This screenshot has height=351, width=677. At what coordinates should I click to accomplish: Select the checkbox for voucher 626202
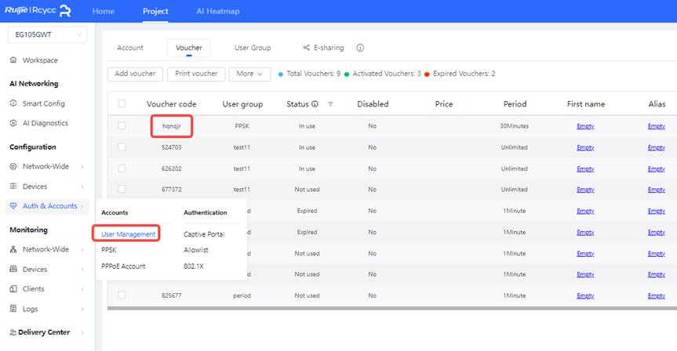(122, 168)
